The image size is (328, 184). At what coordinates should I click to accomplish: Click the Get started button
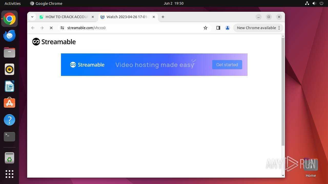click(227, 65)
